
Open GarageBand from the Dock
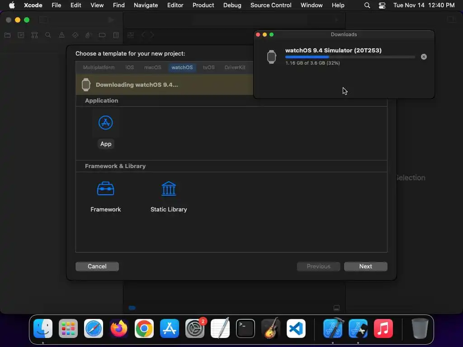tap(271, 328)
